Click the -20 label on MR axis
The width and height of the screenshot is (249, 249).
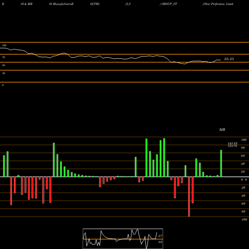[x=243, y=188]
